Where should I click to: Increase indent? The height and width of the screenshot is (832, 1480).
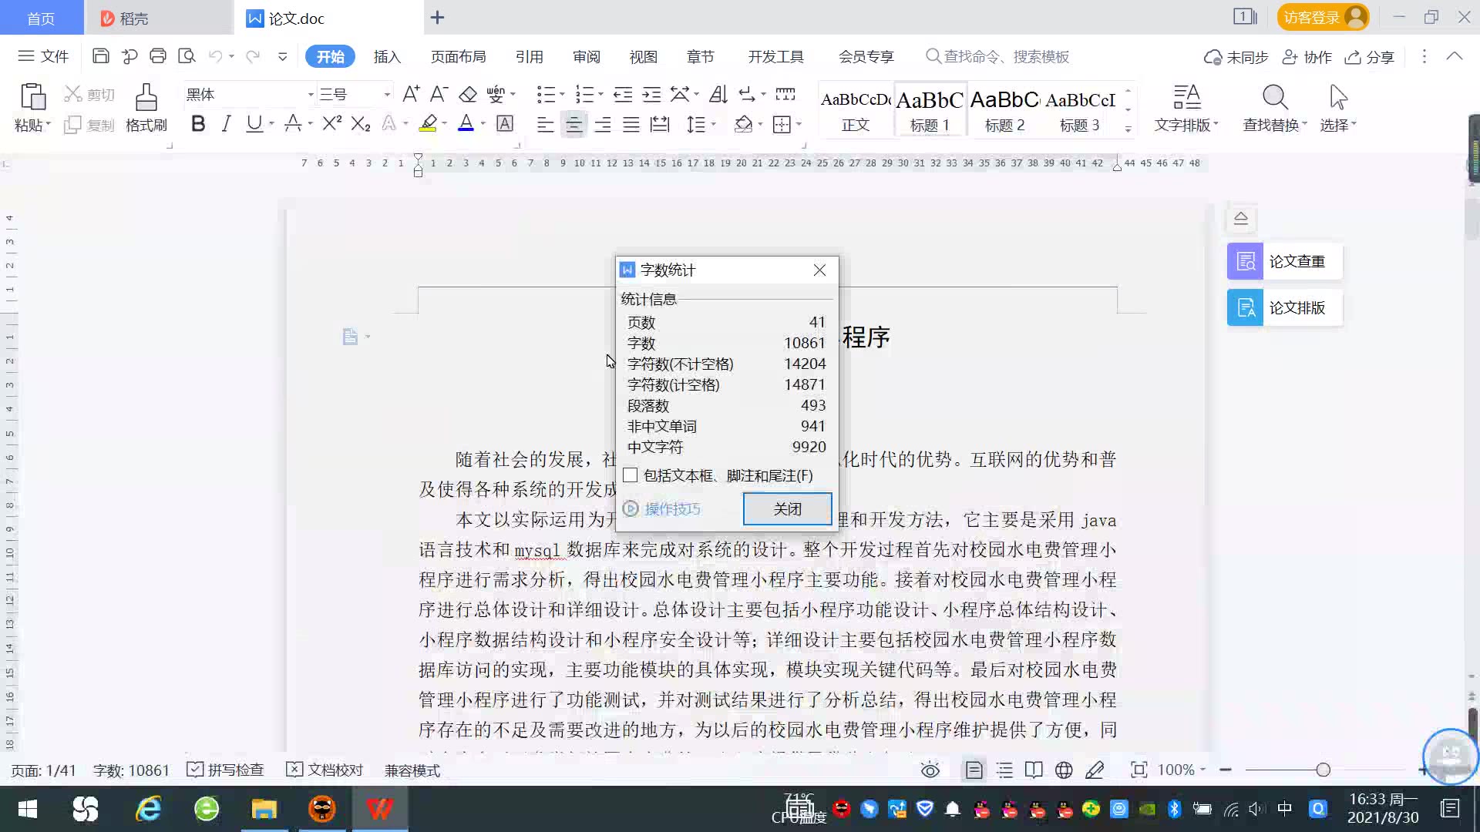651,94
